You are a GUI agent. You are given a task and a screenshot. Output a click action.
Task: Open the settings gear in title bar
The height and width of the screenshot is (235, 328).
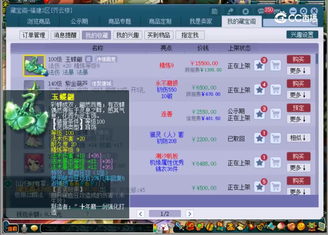tap(304, 11)
